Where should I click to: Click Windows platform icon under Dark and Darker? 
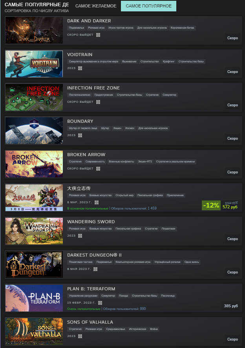[x=98, y=35]
